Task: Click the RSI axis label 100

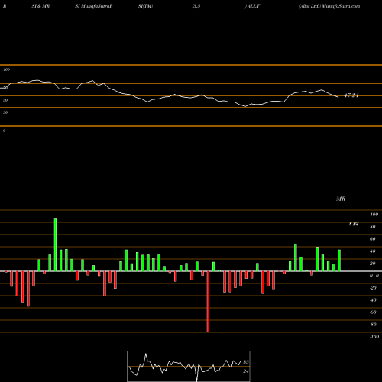Action: coord(6,70)
